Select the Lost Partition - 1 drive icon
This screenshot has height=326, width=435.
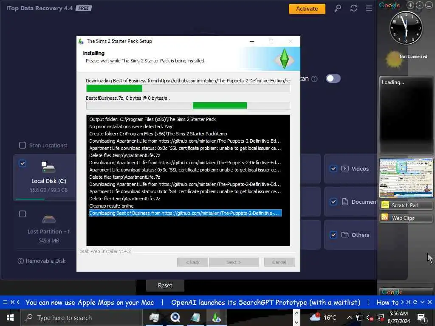[x=48, y=219]
